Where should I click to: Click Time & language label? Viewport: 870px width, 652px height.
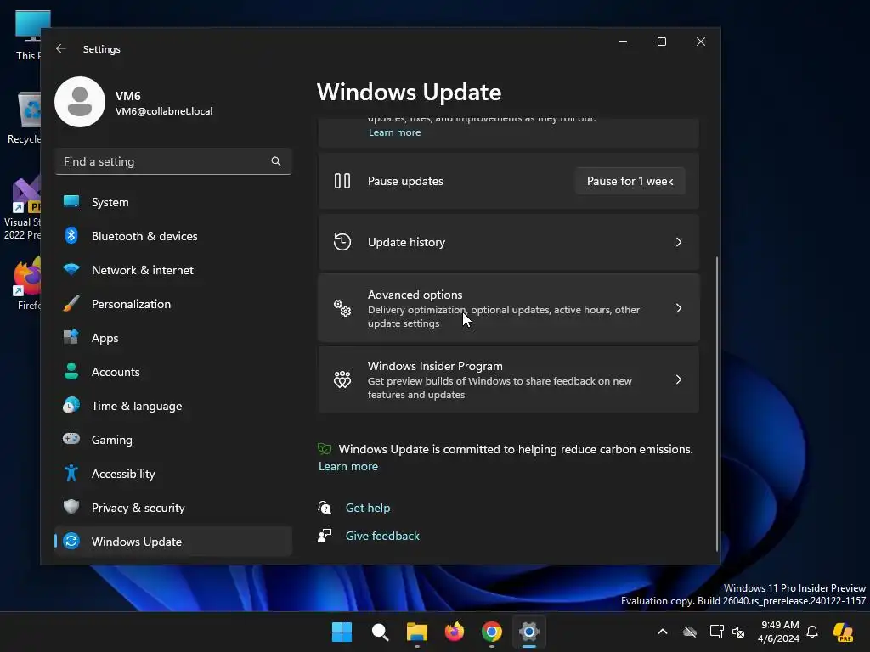coord(137,406)
